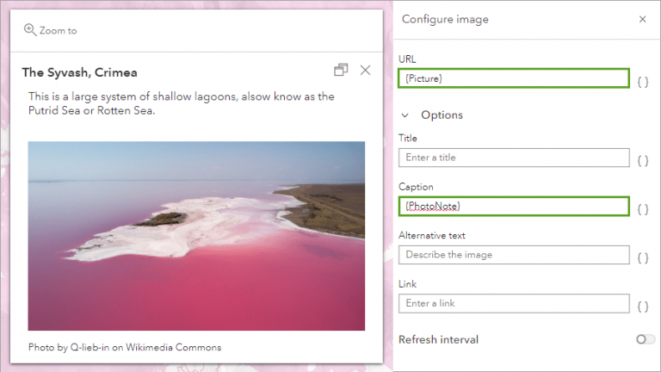Screen dimensions: 661x372
Task: Click the URL field containing {Picture}
Action: click(514, 78)
